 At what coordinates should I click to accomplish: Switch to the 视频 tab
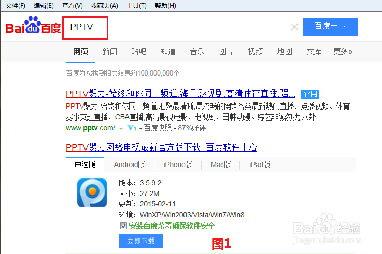pos(256,52)
